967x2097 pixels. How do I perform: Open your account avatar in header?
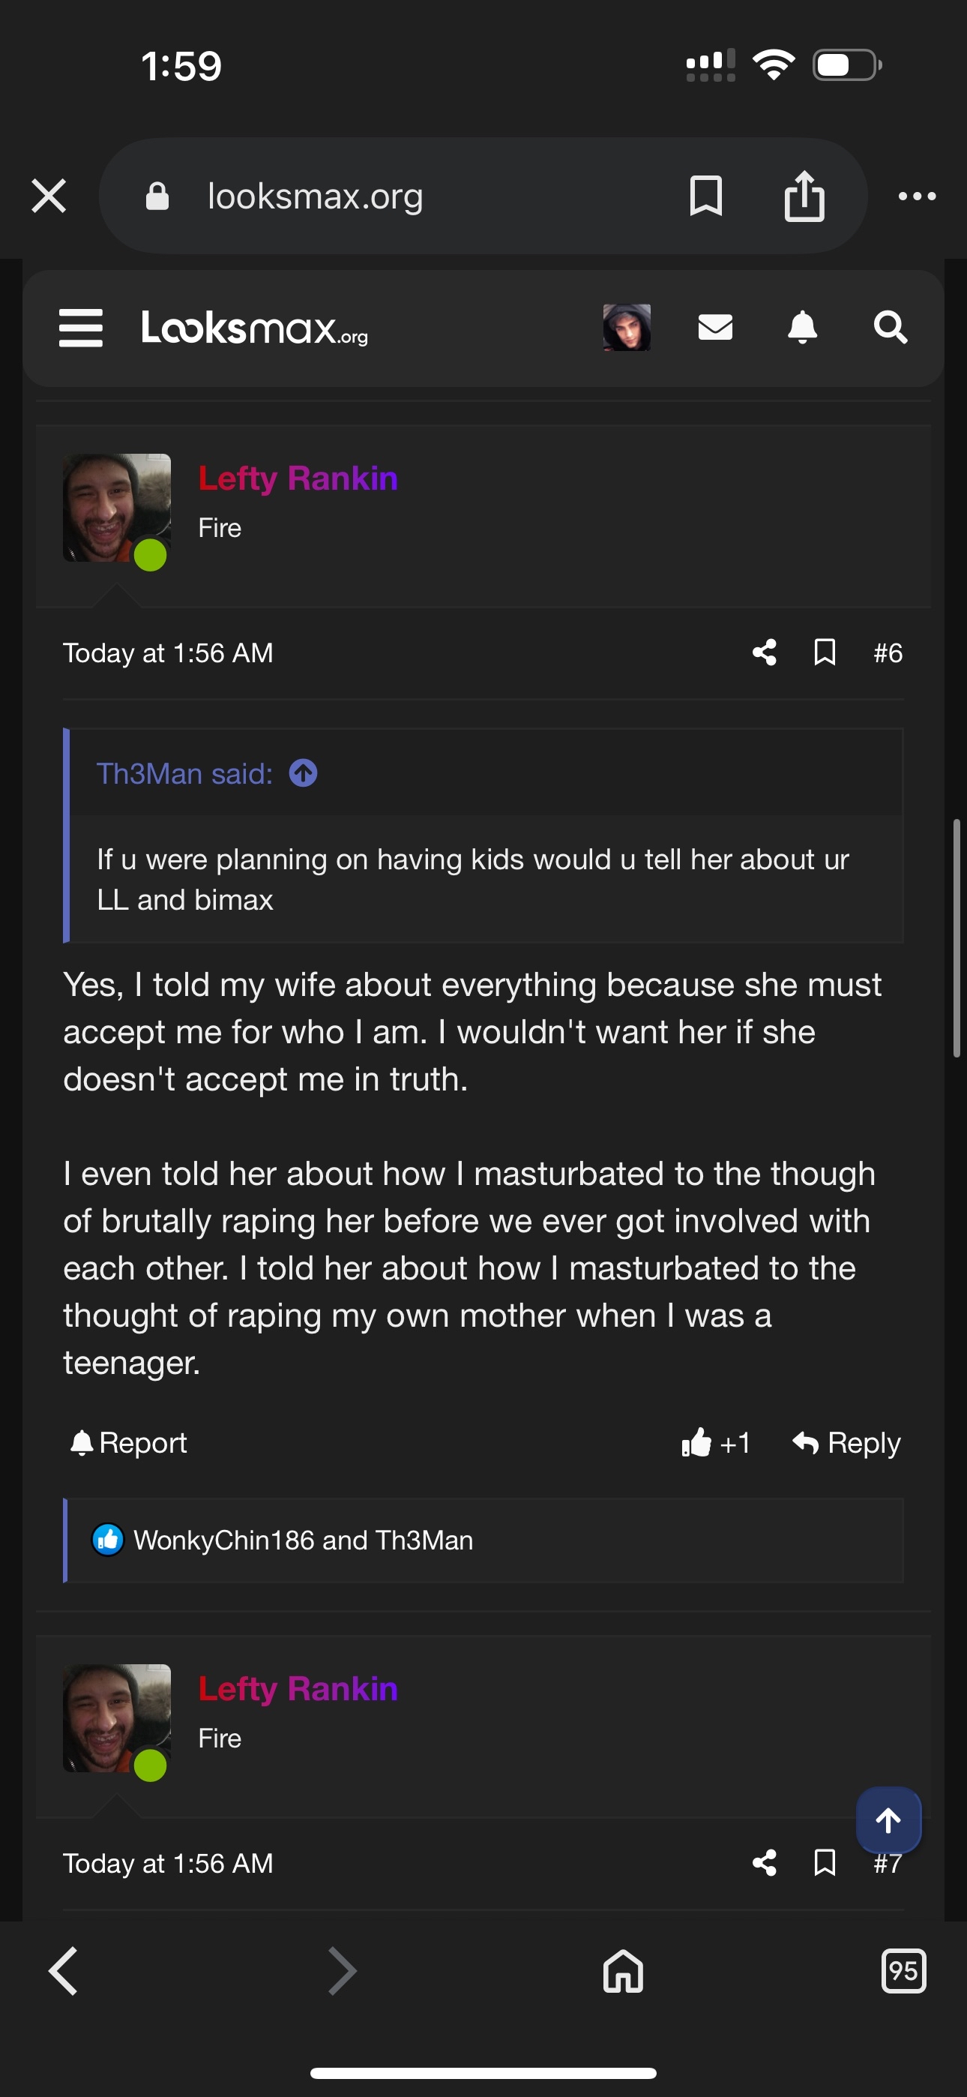626,327
